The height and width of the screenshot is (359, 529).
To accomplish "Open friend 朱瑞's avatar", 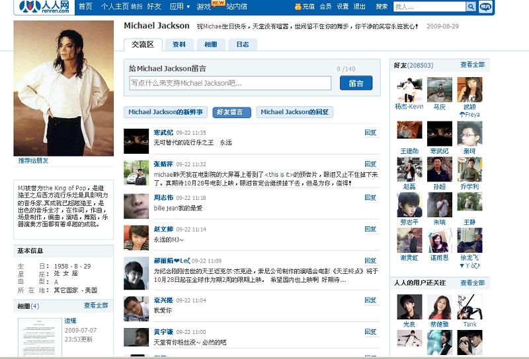I will tap(440, 205).
